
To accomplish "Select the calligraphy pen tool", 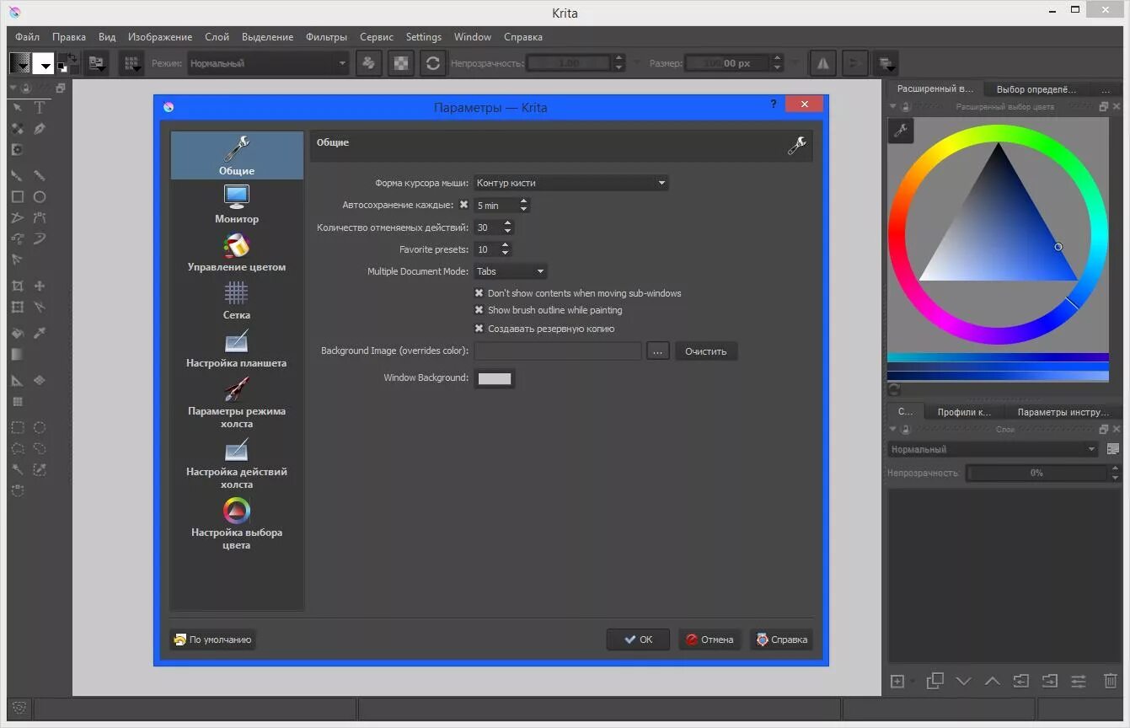I will 39,129.
